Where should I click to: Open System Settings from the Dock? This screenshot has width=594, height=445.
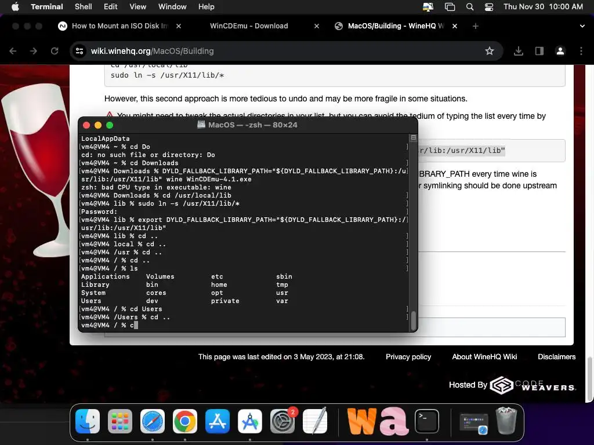coord(282,421)
